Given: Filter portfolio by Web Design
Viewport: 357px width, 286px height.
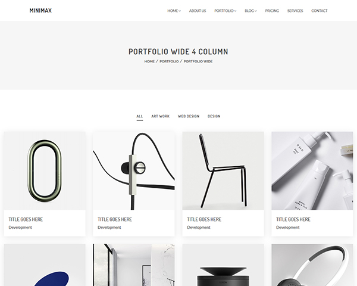Looking at the screenshot, I should point(188,116).
